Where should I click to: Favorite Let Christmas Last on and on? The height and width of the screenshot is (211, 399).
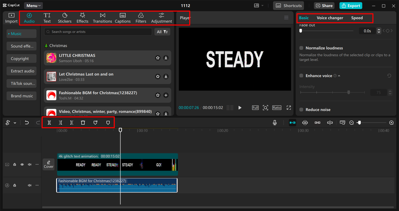(x=158, y=77)
